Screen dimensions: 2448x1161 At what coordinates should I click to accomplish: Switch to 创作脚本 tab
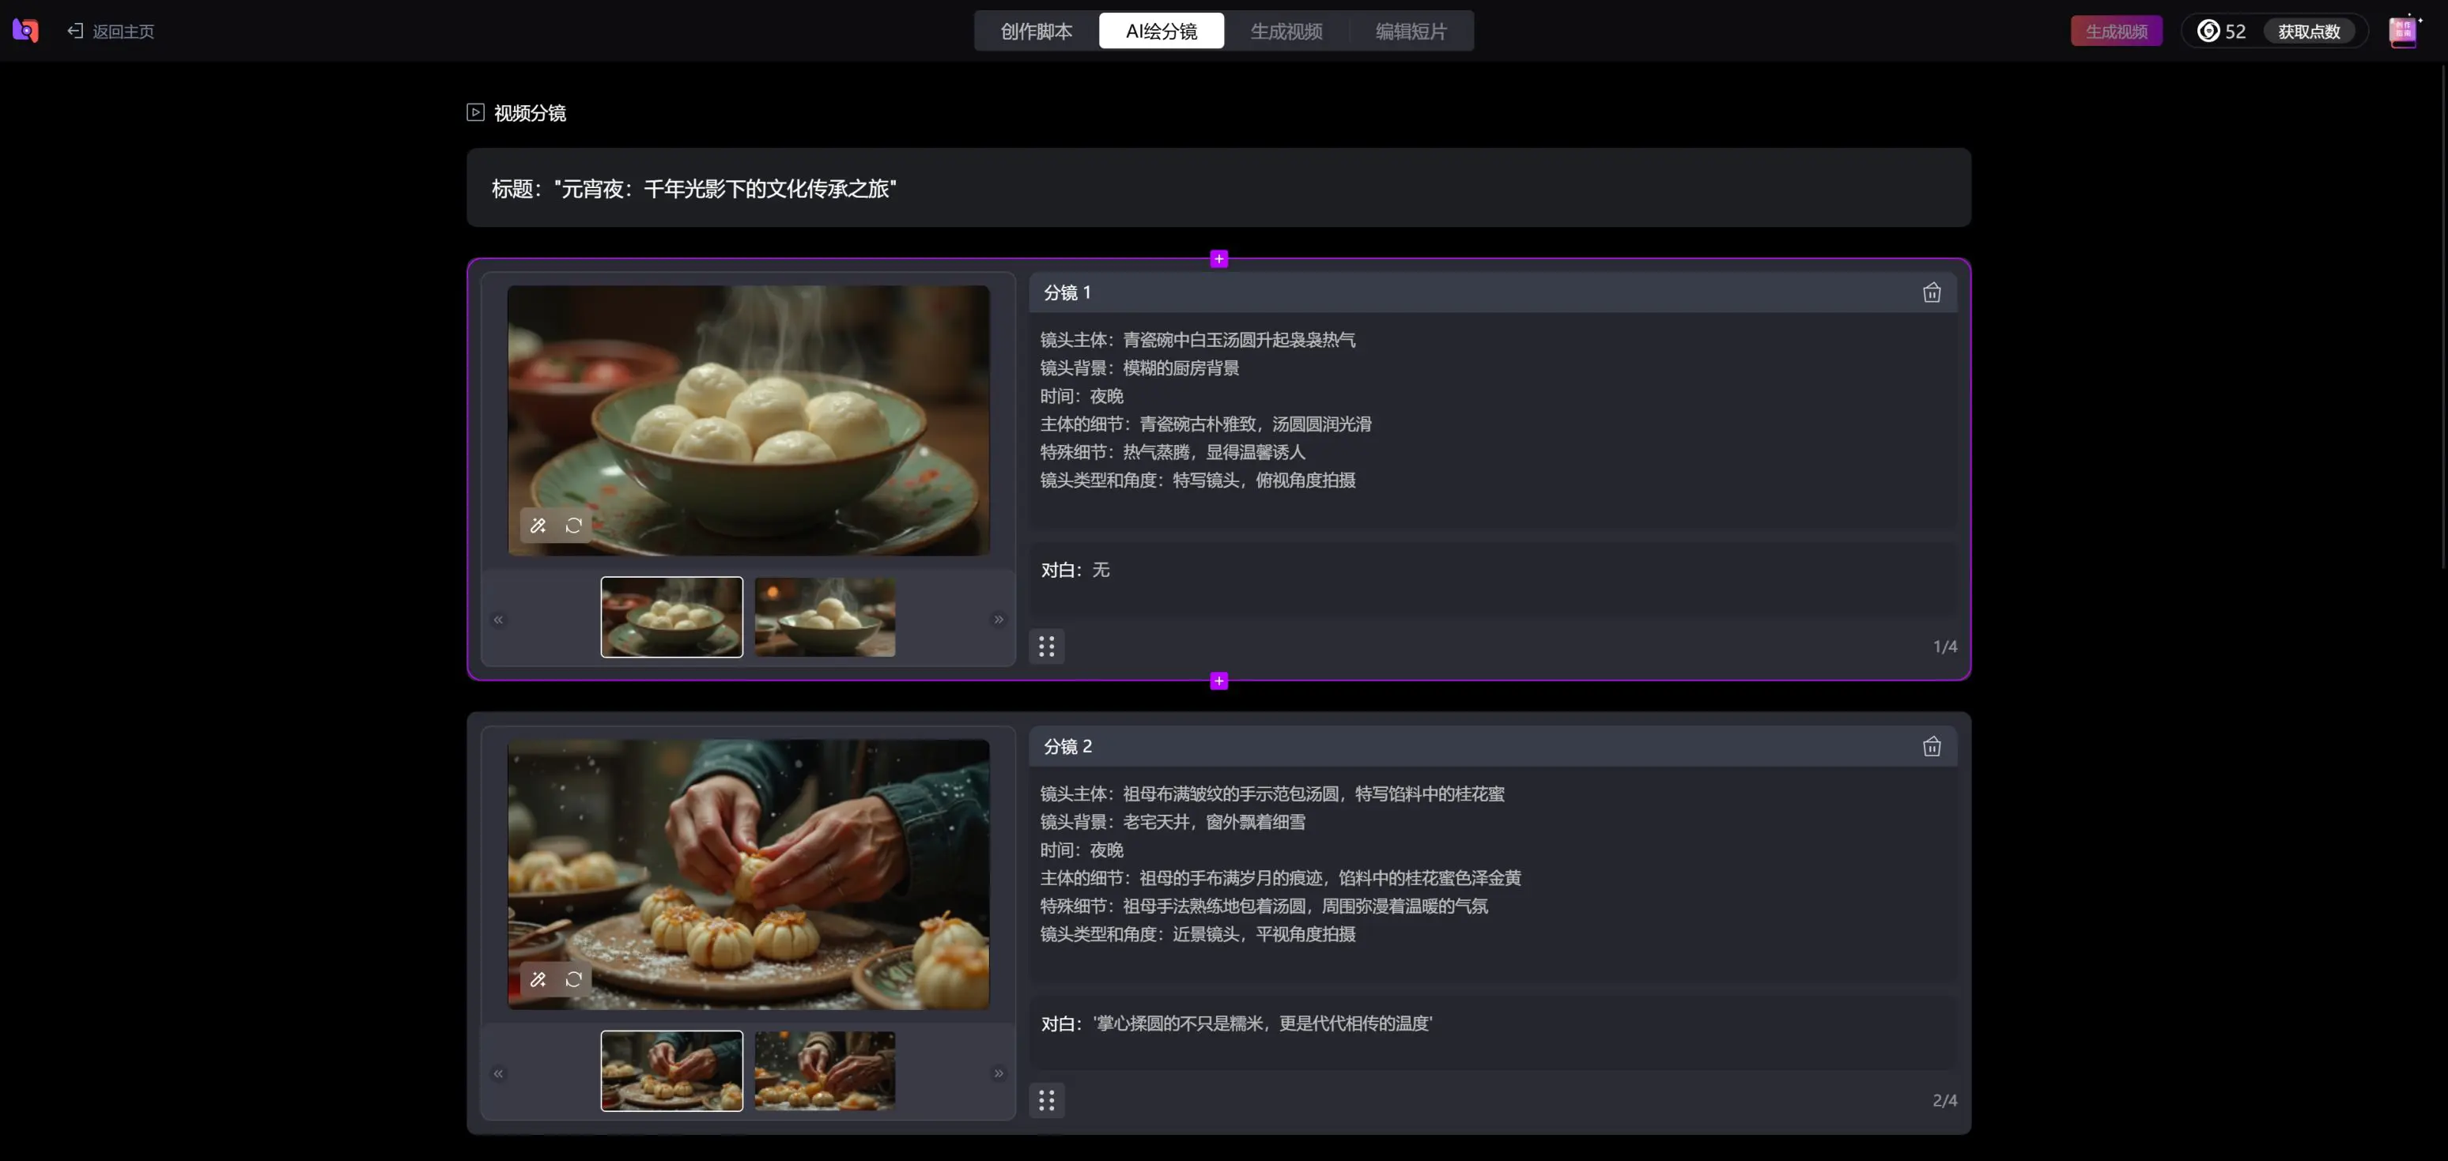(1036, 32)
